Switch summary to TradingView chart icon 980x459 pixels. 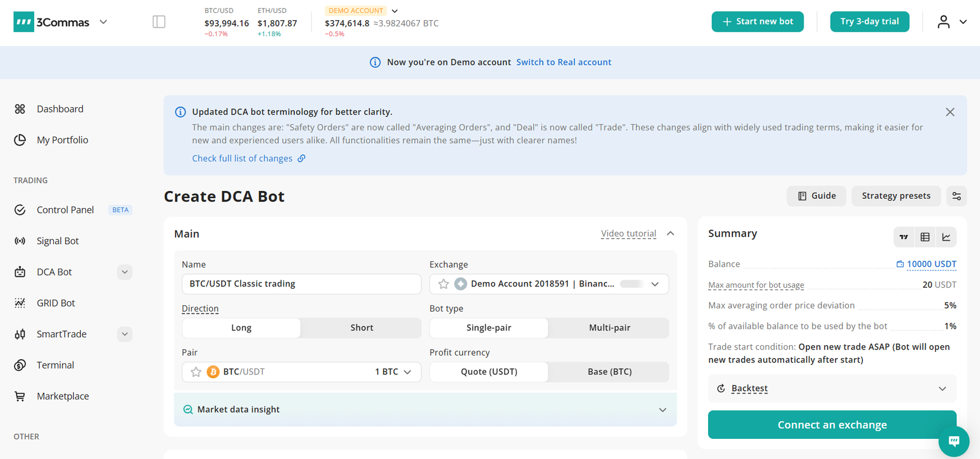point(903,237)
